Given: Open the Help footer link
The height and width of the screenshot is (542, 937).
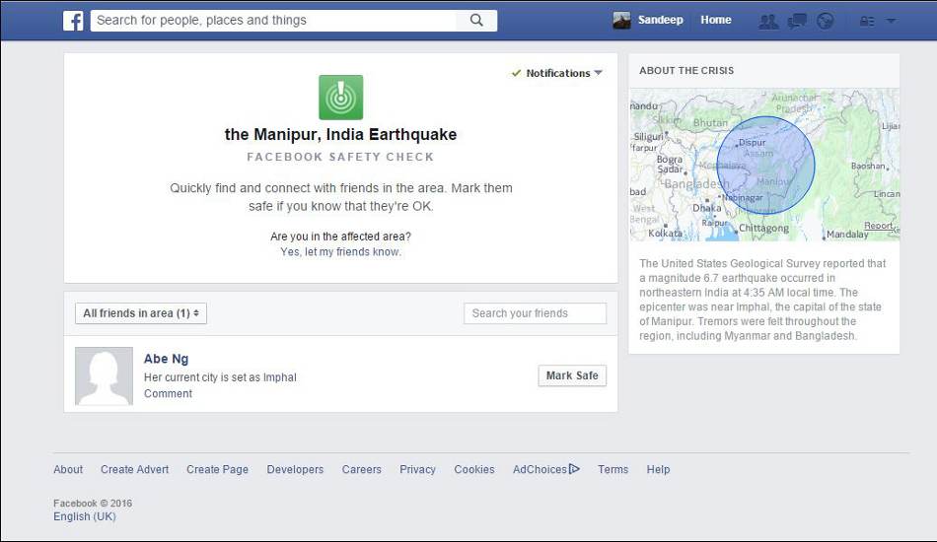Looking at the screenshot, I should coord(658,470).
